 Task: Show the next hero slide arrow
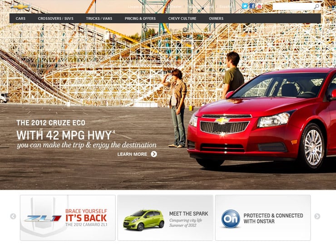[185, 30]
